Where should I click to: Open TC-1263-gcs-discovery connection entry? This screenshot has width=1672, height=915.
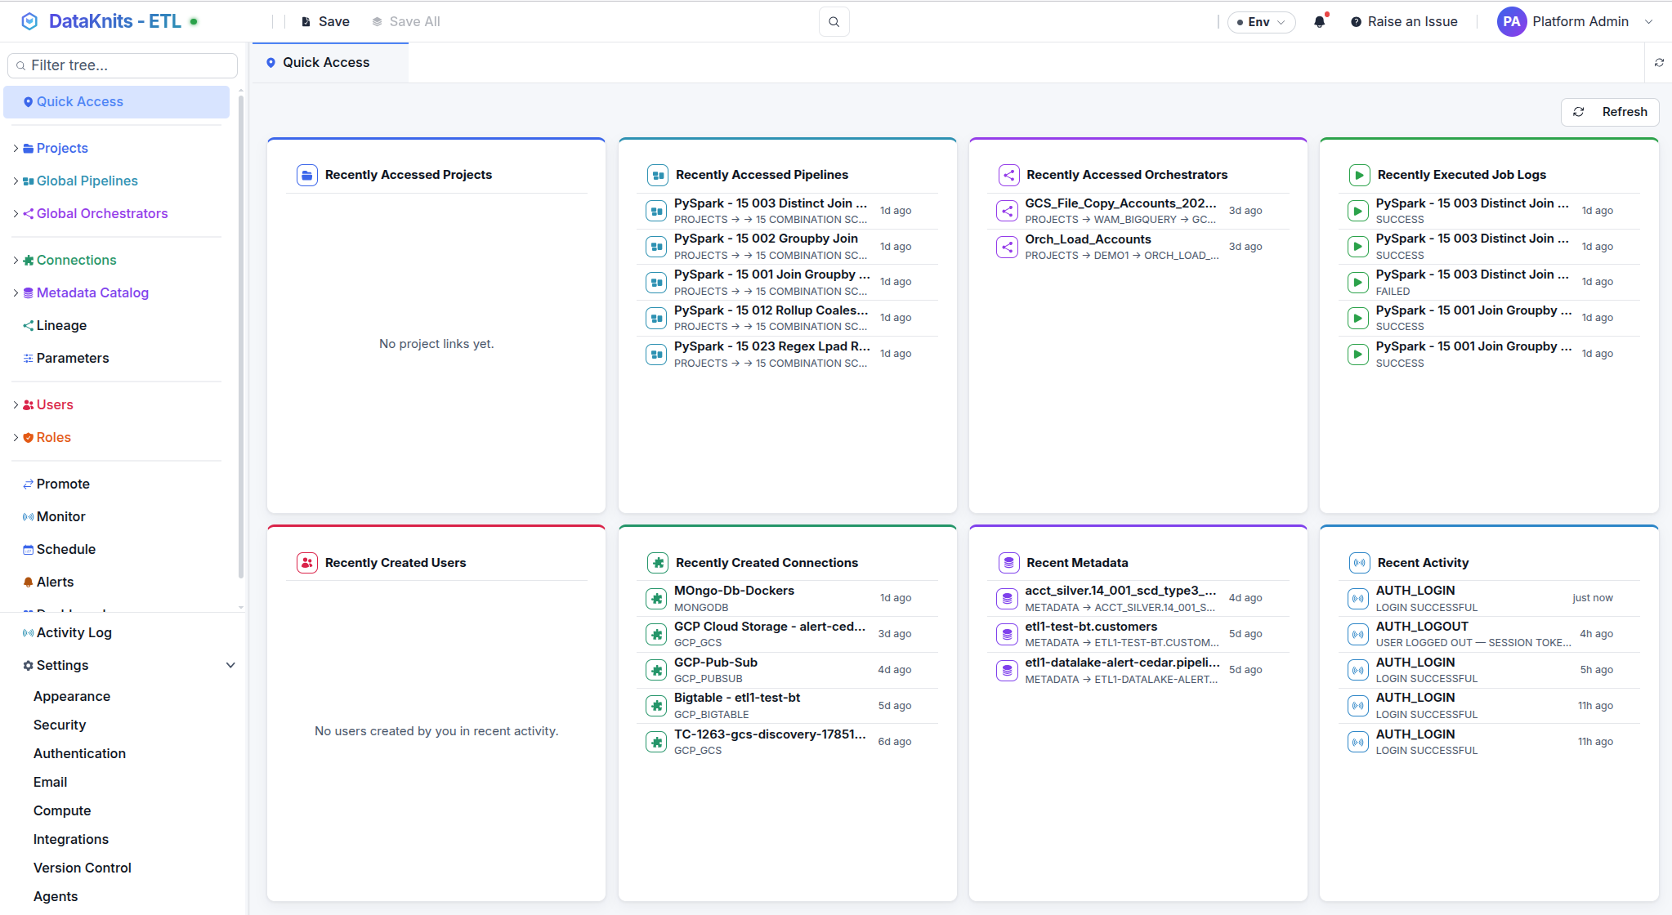(787, 742)
